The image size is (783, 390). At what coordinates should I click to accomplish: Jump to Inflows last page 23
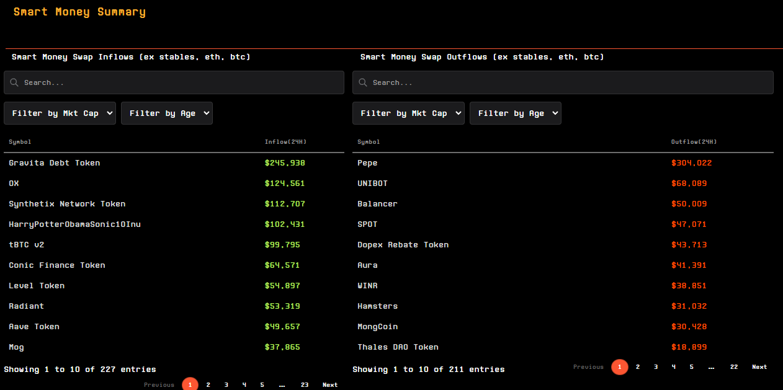(x=305, y=385)
